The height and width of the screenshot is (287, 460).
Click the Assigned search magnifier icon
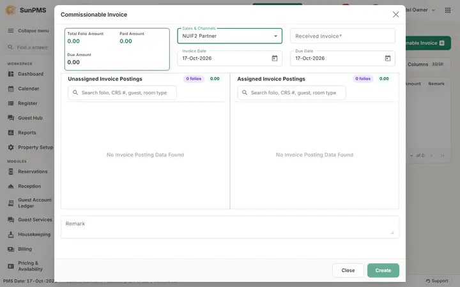click(245, 92)
